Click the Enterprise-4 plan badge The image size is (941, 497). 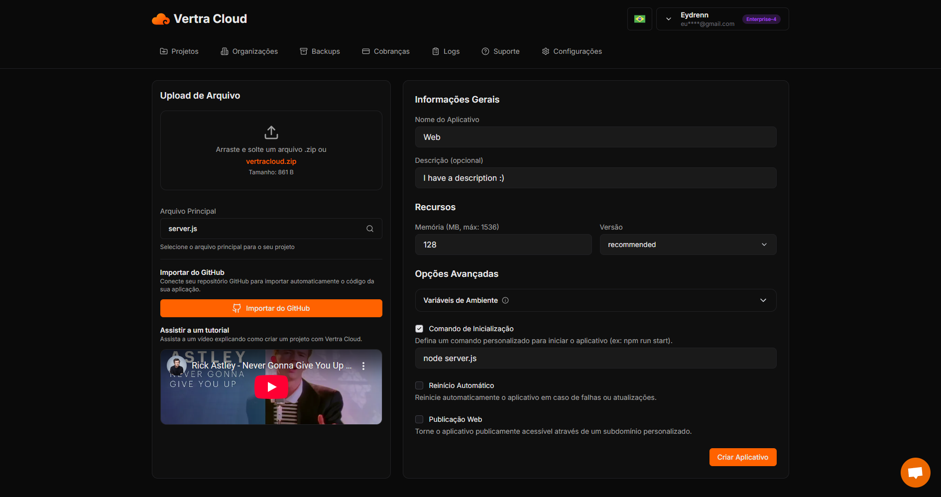click(761, 19)
